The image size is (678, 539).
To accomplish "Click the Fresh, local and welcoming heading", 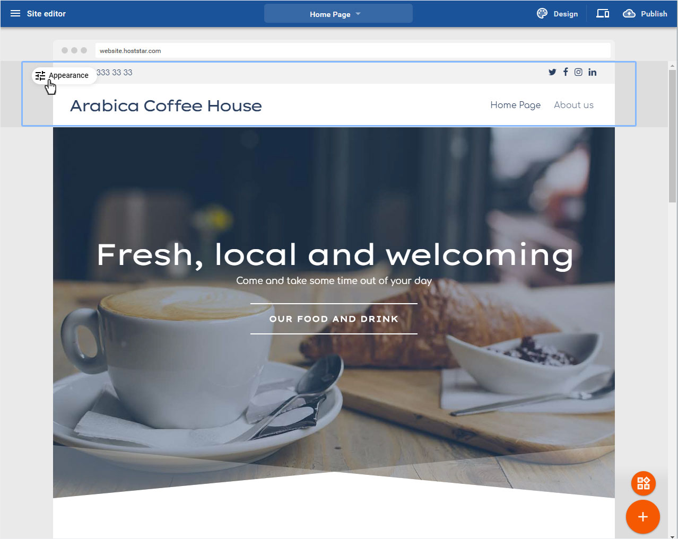I will pyautogui.click(x=335, y=255).
